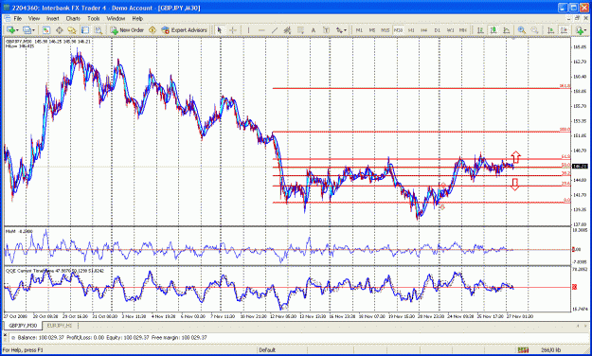The image size is (592, 356).
Task: Zoom out of the chart
Action: click(x=534, y=29)
